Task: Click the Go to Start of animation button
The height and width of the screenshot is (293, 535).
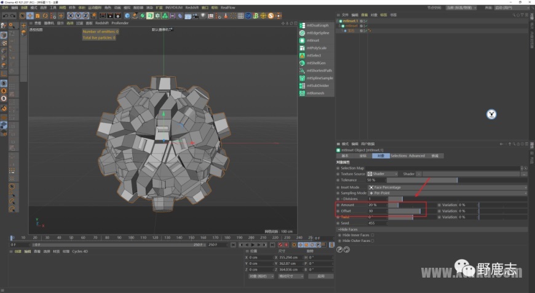Action: 233,245
